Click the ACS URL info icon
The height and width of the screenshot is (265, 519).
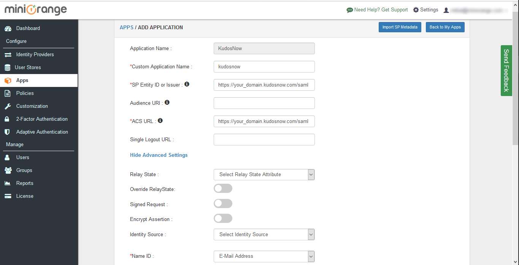click(x=160, y=121)
